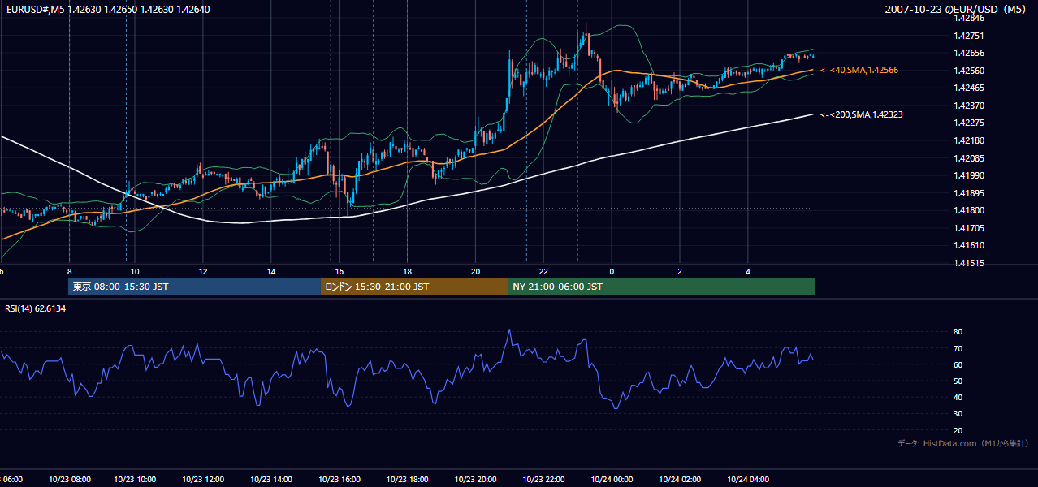Click the 10/23 08:00 time axis label

69,480
